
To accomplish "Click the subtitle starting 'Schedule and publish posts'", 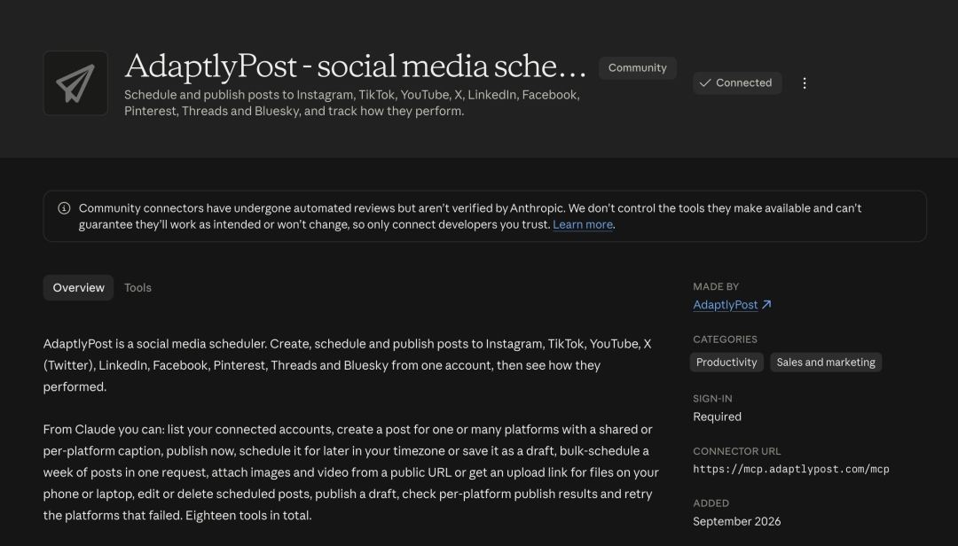I will (352, 103).
